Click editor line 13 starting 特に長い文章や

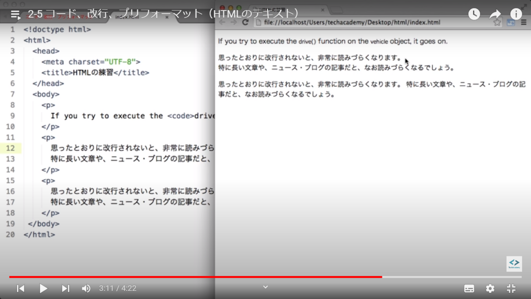click(132, 159)
